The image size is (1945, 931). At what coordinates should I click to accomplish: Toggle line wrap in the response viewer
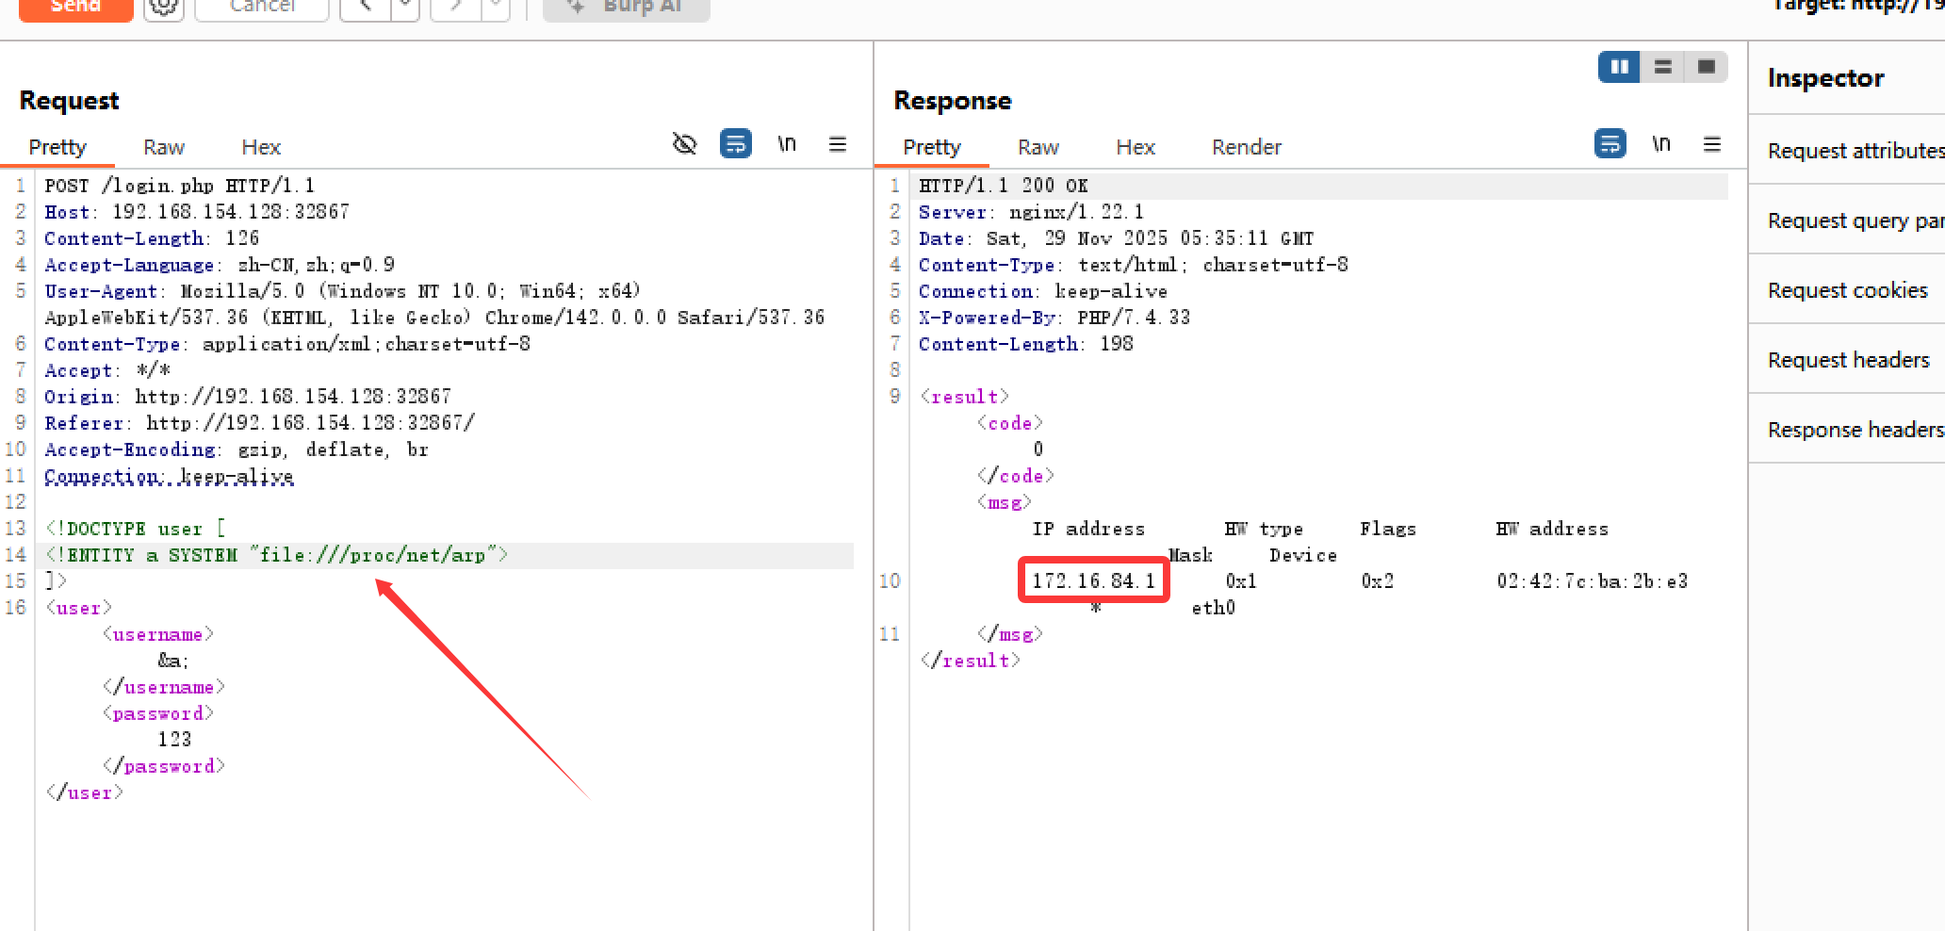point(1610,144)
